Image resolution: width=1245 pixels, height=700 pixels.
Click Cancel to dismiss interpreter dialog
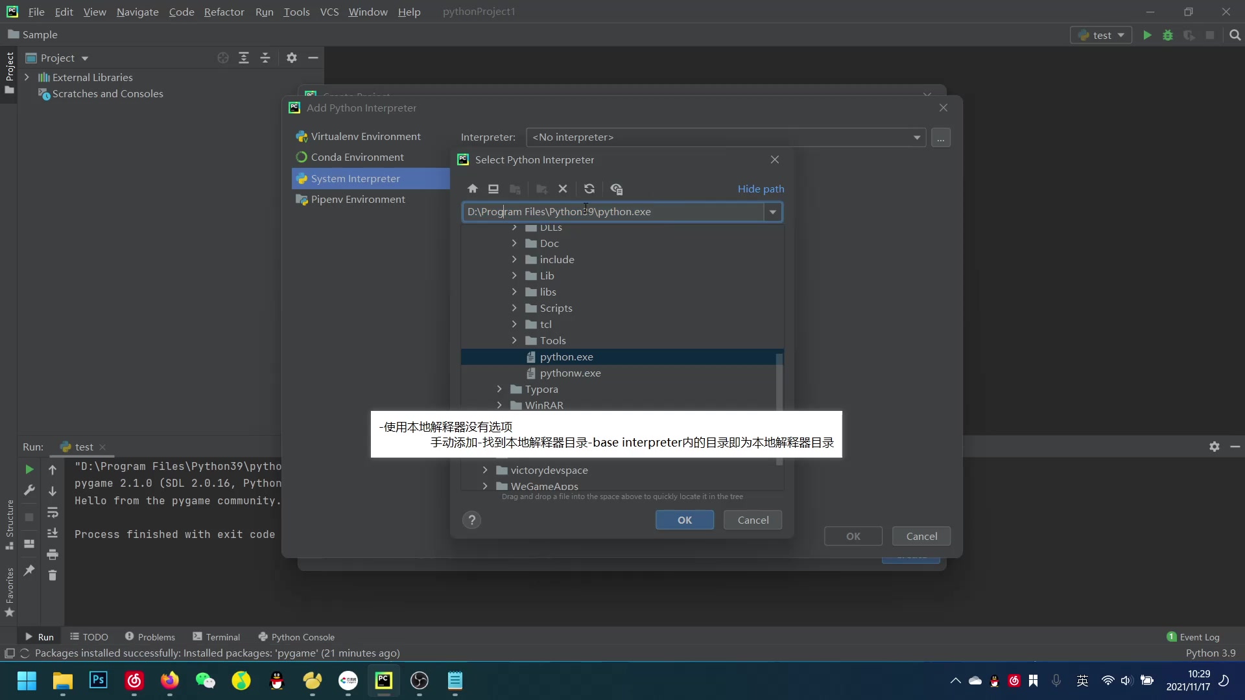pos(752,520)
